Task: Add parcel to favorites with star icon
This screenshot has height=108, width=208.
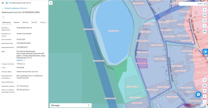Action: tap(3, 17)
